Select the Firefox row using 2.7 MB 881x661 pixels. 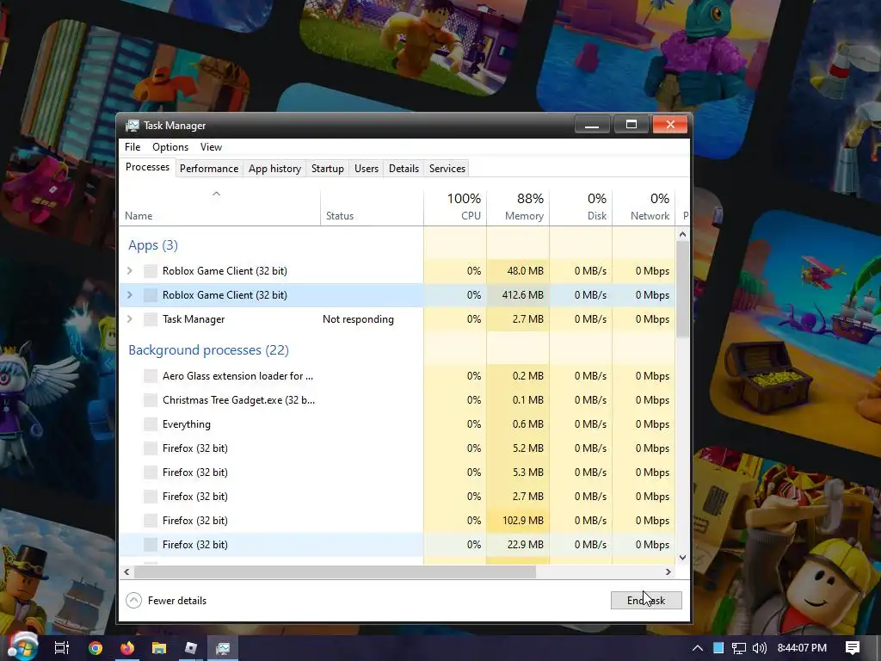tap(397, 497)
